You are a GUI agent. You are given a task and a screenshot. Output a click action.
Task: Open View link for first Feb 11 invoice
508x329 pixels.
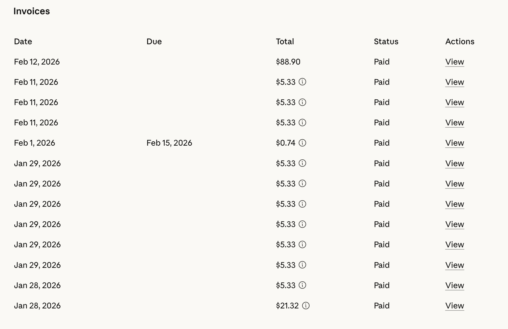[454, 82]
